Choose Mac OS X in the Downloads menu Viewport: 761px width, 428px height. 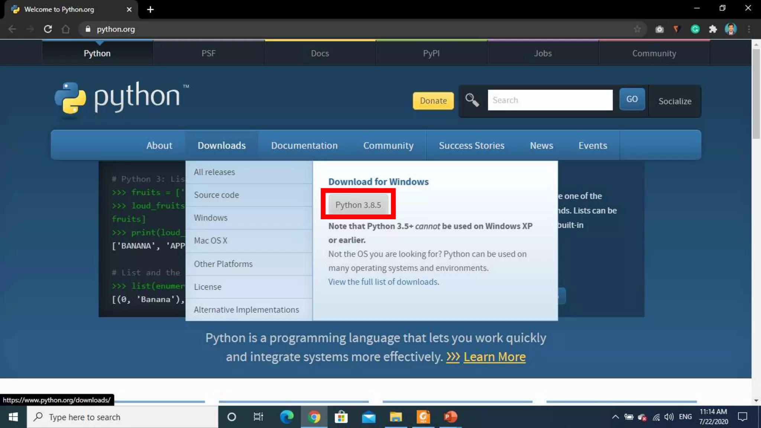pyautogui.click(x=210, y=240)
